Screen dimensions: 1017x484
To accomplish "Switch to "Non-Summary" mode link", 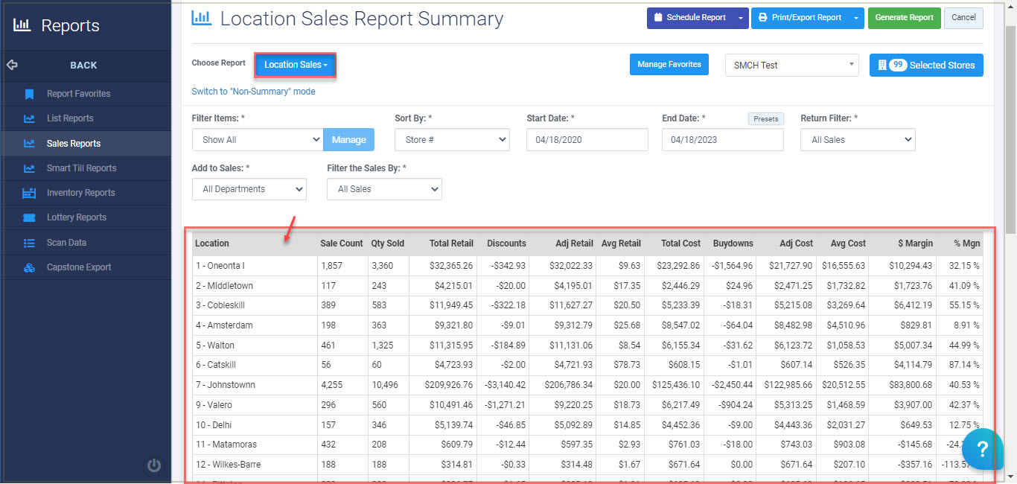I will (x=253, y=92).
